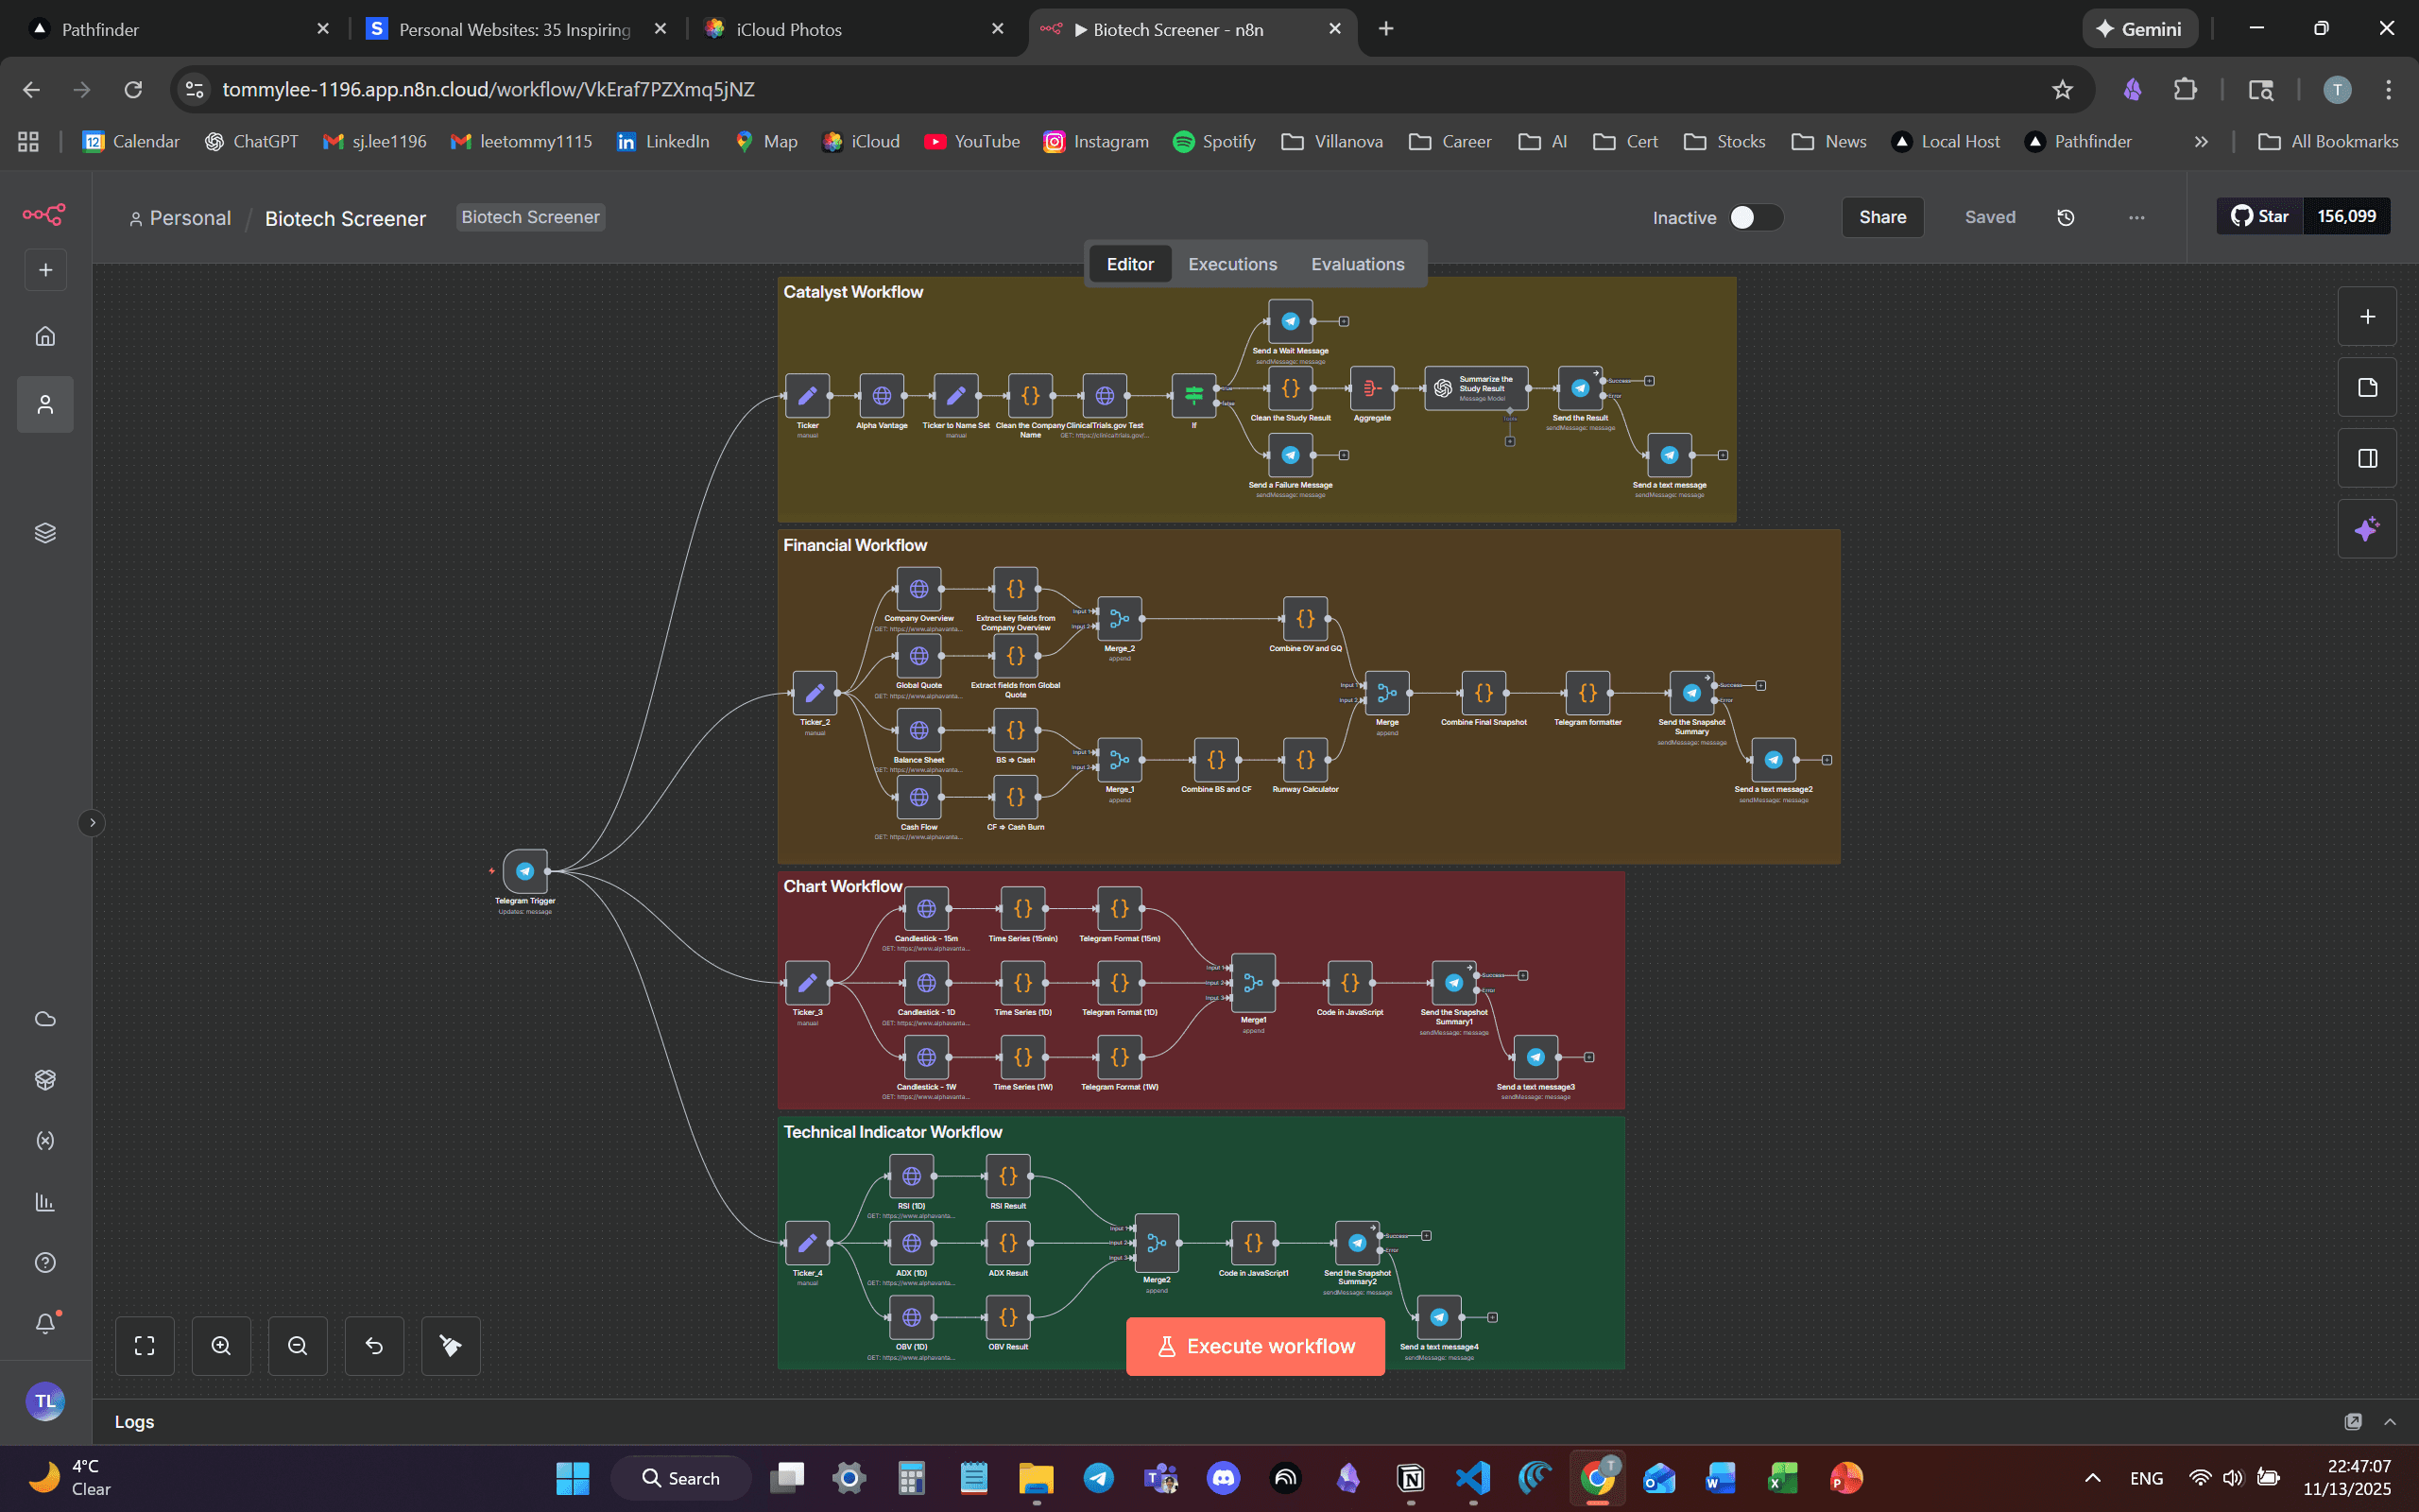Image resolution: width=2419 pixels, height=1512 pixels.
Task: Switch to the Executions tab
Action: tap(1231, 264)
